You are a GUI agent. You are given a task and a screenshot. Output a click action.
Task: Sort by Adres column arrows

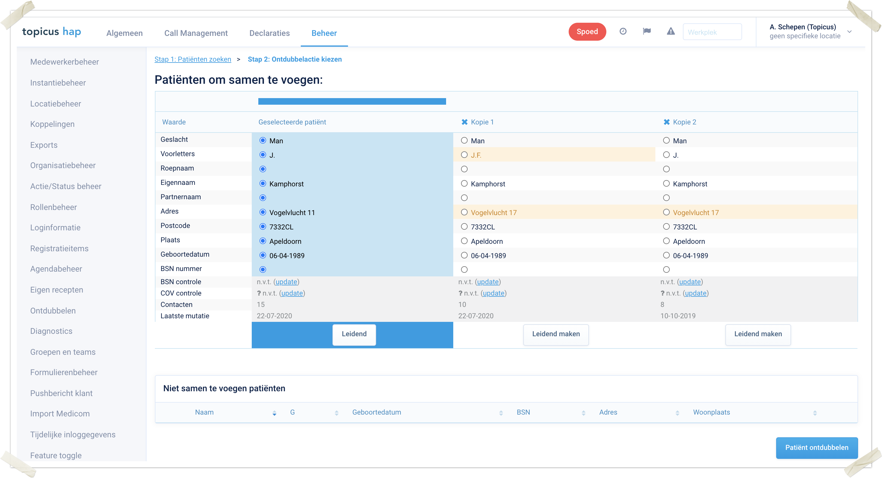(x=677, y=413)
